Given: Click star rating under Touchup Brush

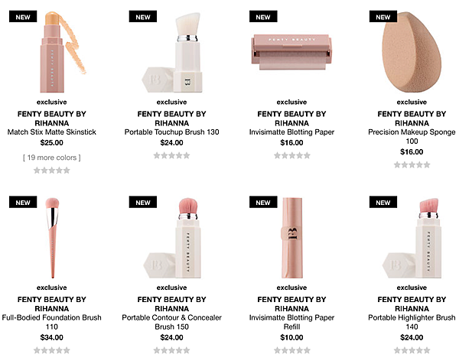Looking at the screenshot, I should tap(172, 155).
